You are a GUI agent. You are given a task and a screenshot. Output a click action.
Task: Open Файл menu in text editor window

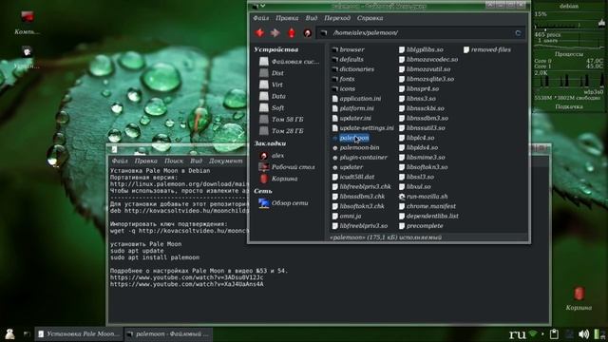[120, 161]
